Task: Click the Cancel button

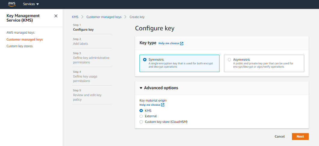Action: 280,136
